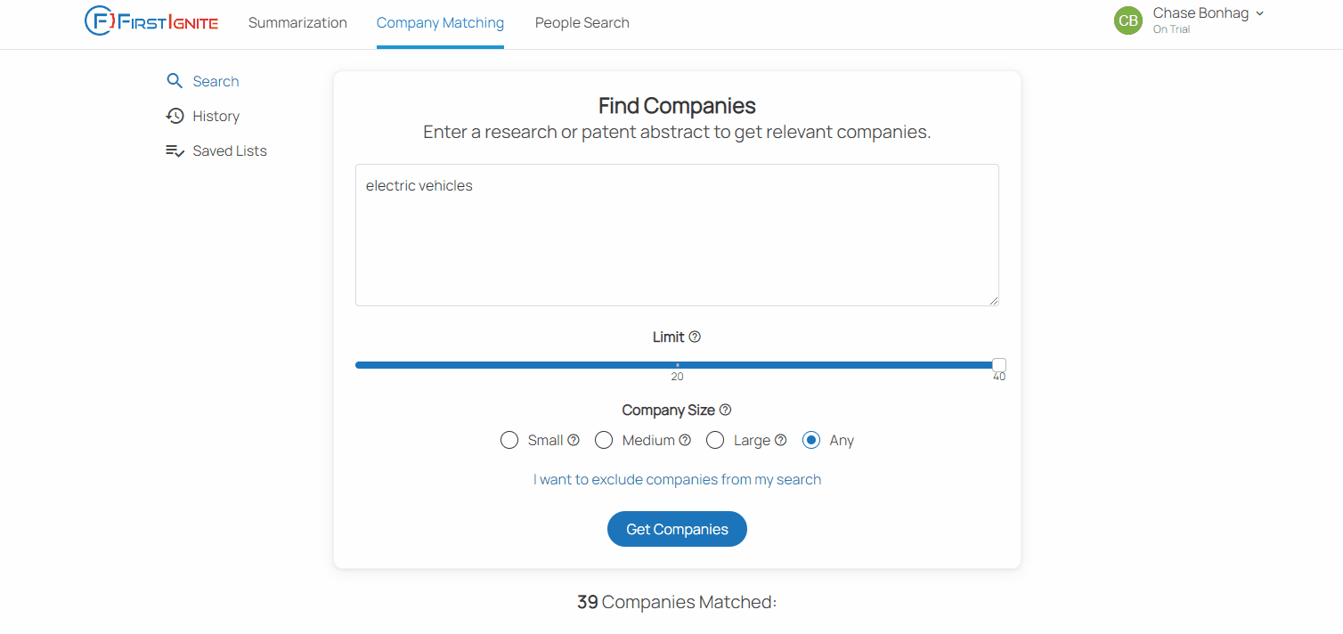Click the Limit slider at the 20 mark
The width and height of the screenshot is (1343, 634).
tap(677, 365)
